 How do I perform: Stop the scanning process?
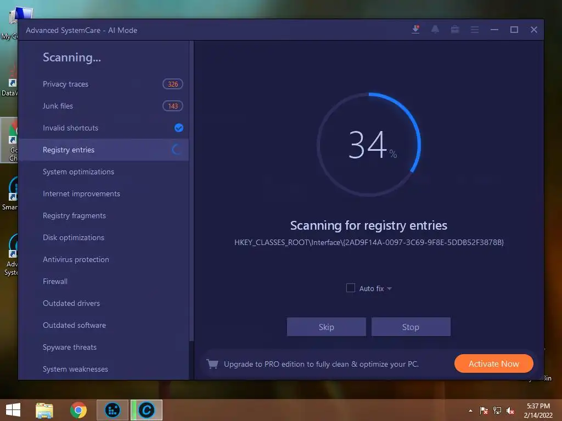(x=411, y=327)
